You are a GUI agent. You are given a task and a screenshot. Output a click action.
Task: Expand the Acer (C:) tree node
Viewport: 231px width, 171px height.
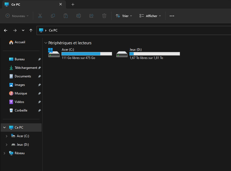coord(7,136)
